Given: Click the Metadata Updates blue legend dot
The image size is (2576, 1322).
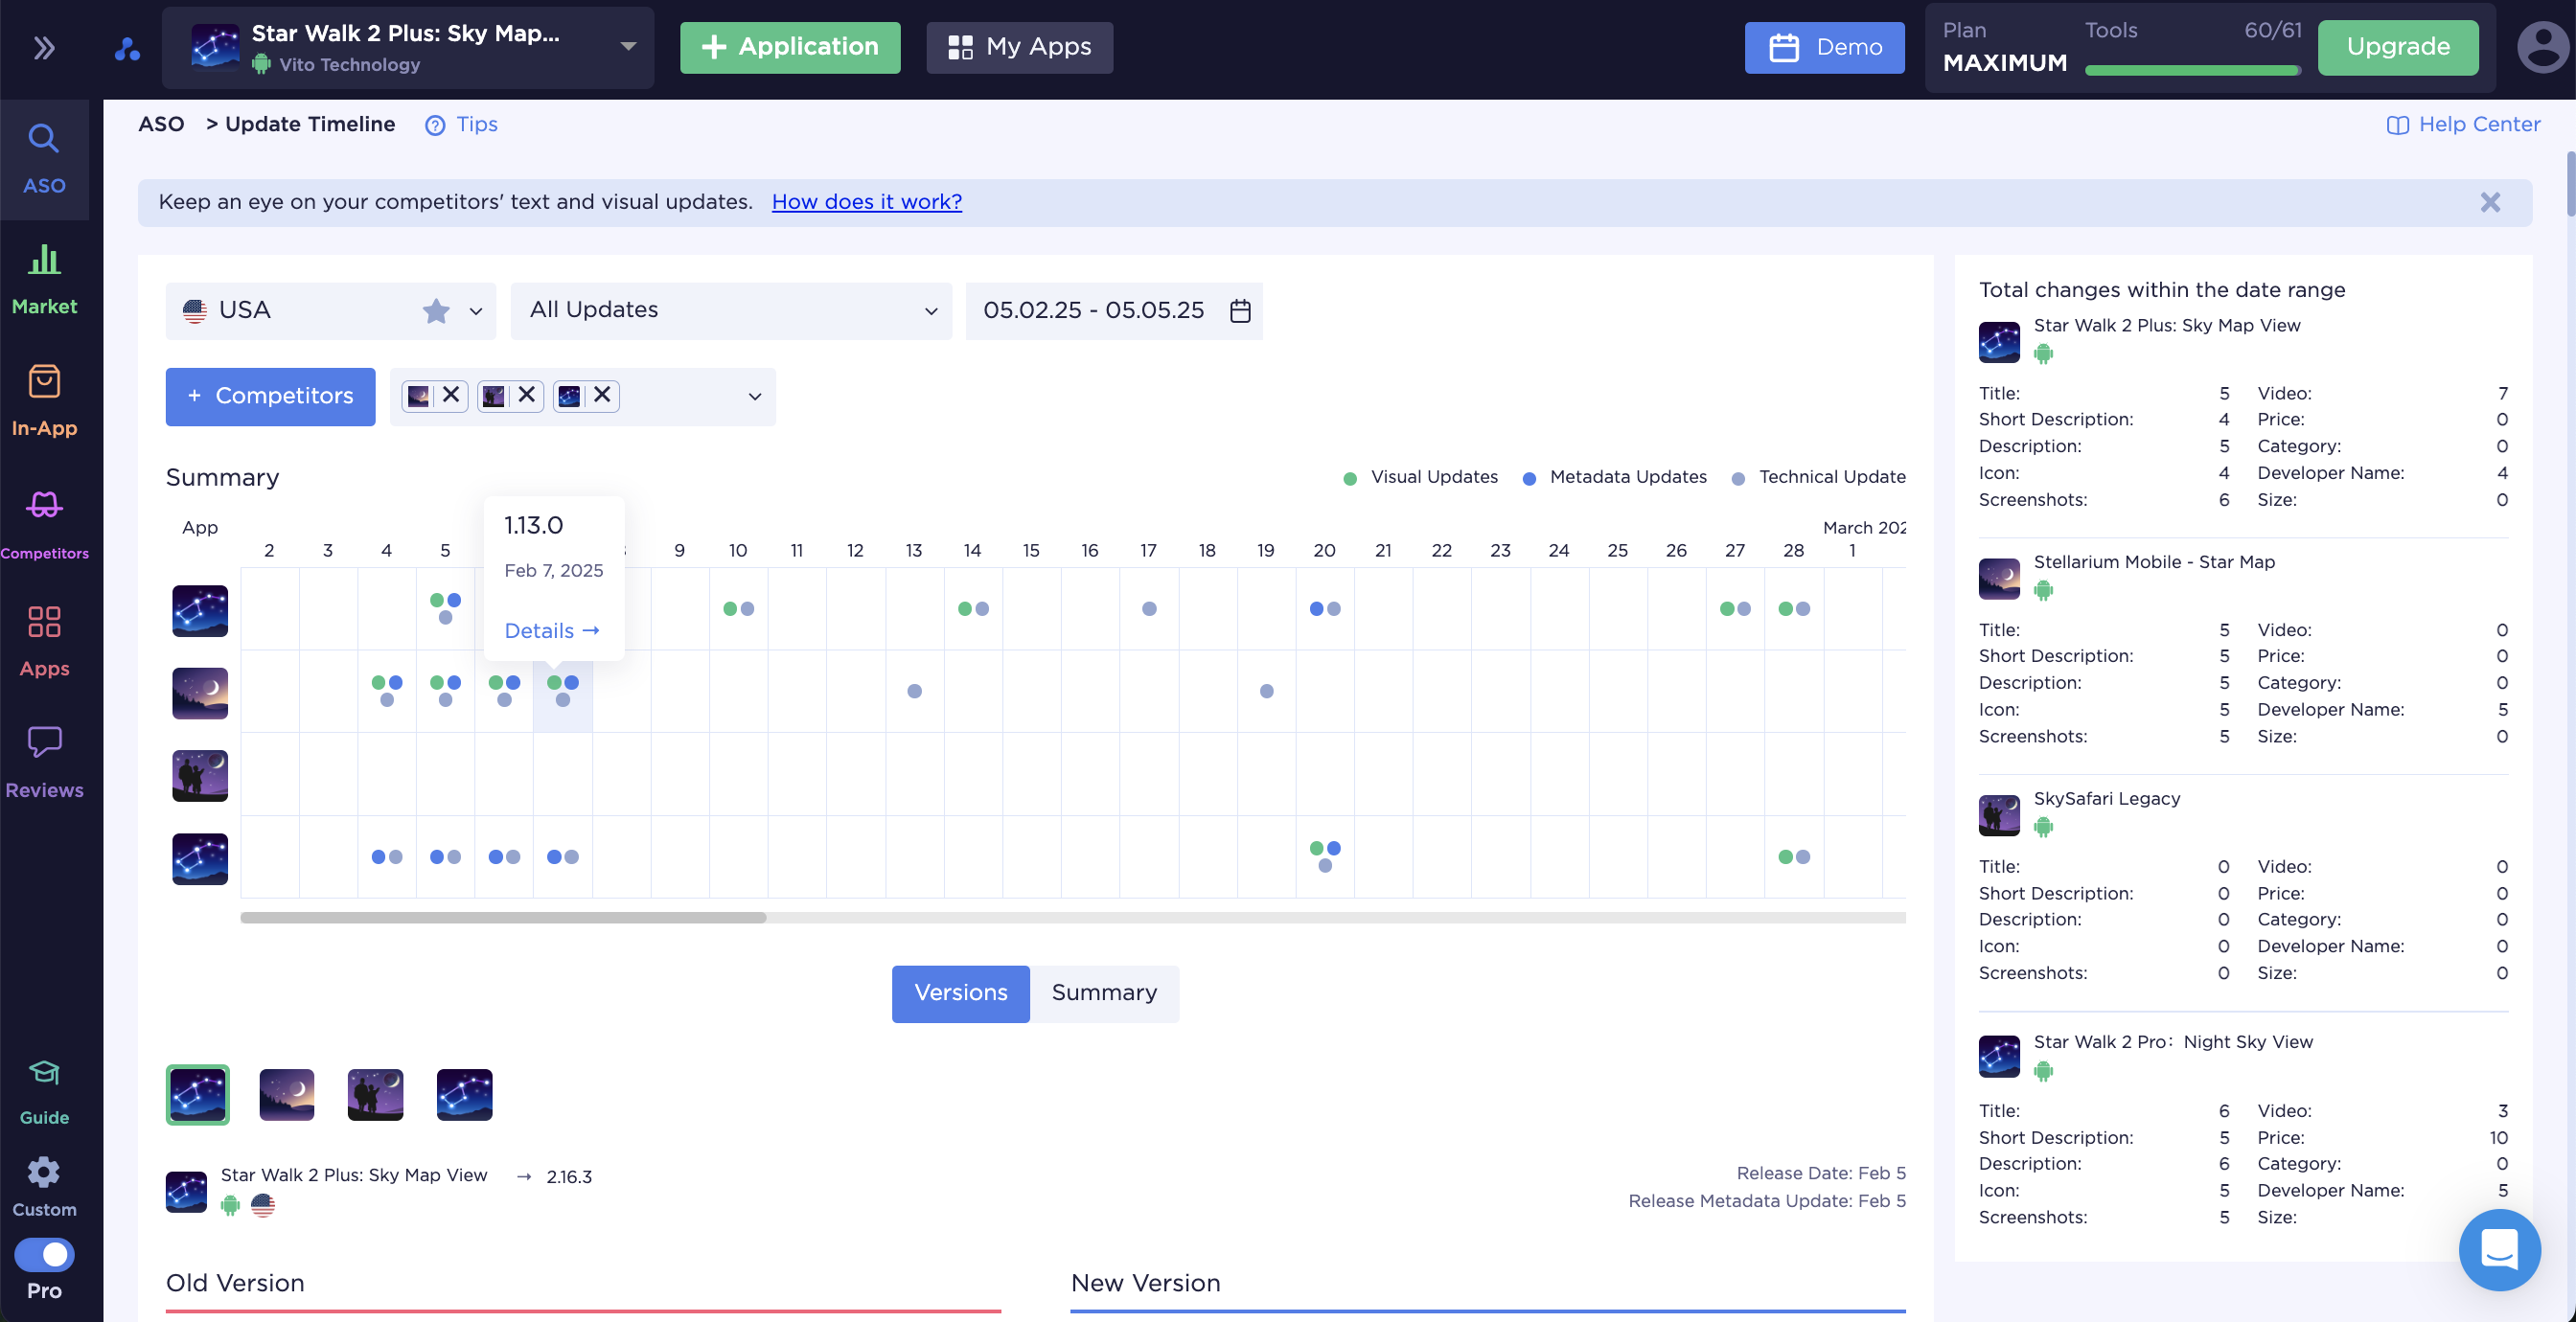Looking at the screenshot, I should click(x=1528, y=478).
